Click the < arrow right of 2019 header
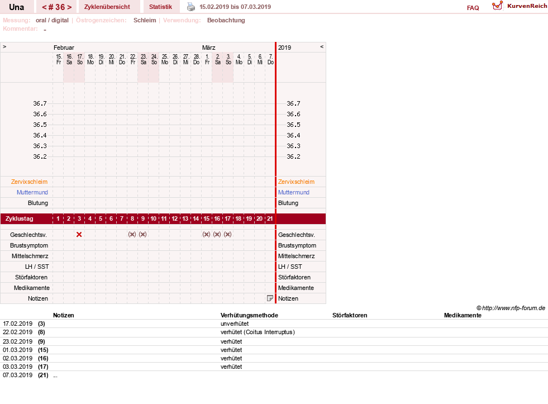Image resolution: width=548 pixels, height=404 pixels. click(322, 46)
